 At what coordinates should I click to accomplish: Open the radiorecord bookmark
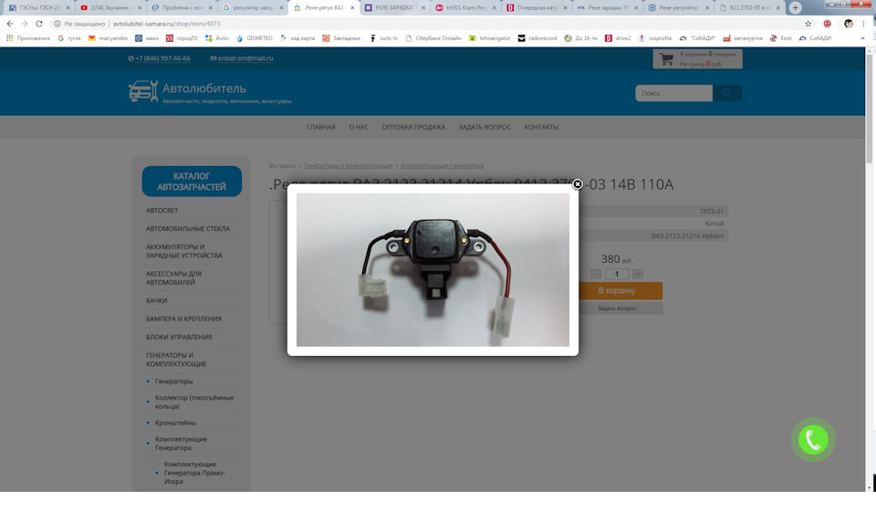(x=537, y=38)
